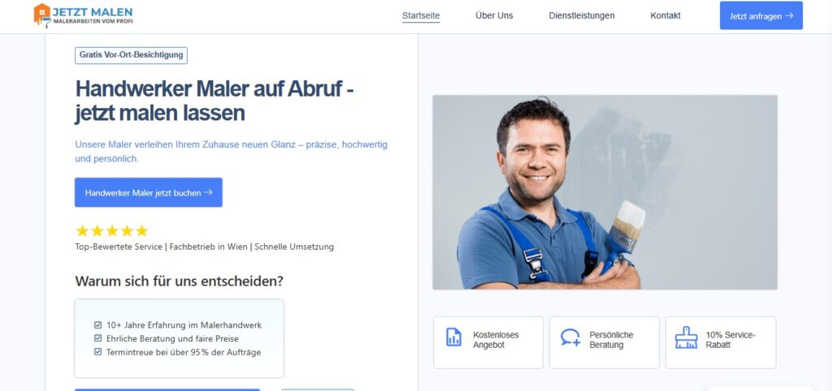Click the Jetzt Malen house logo icon

(42, 15)
